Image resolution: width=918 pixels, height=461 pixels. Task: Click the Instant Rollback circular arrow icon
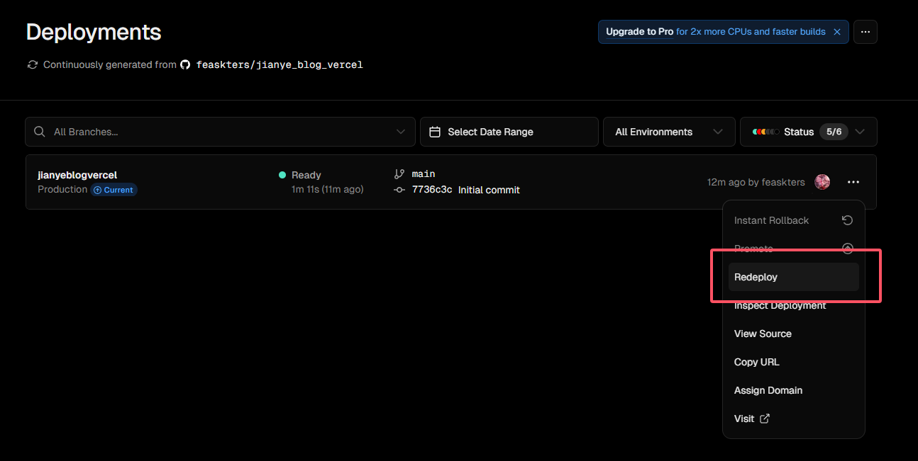[847, 220]
